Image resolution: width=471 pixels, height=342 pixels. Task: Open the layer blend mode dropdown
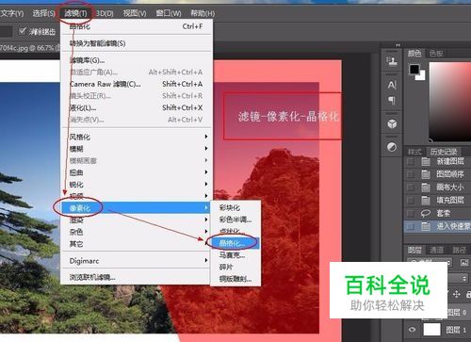coord(459,278)
